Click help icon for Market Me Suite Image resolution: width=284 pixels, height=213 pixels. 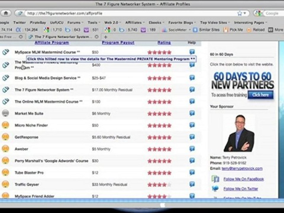[192, 113]
